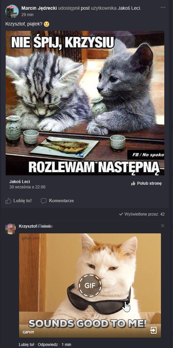Hide Krzysztof's comment with the X icon
The height and width of the screenshot is (348, 173).
(x=163, y=226)
